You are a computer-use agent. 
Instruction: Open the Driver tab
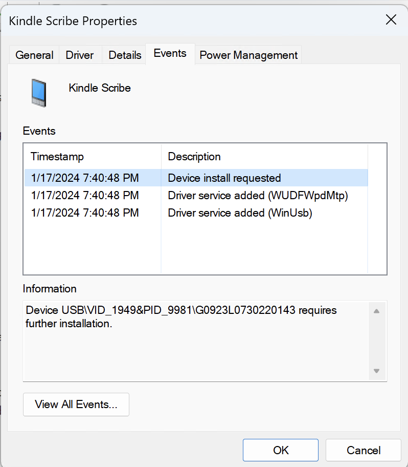coord(80,55)
